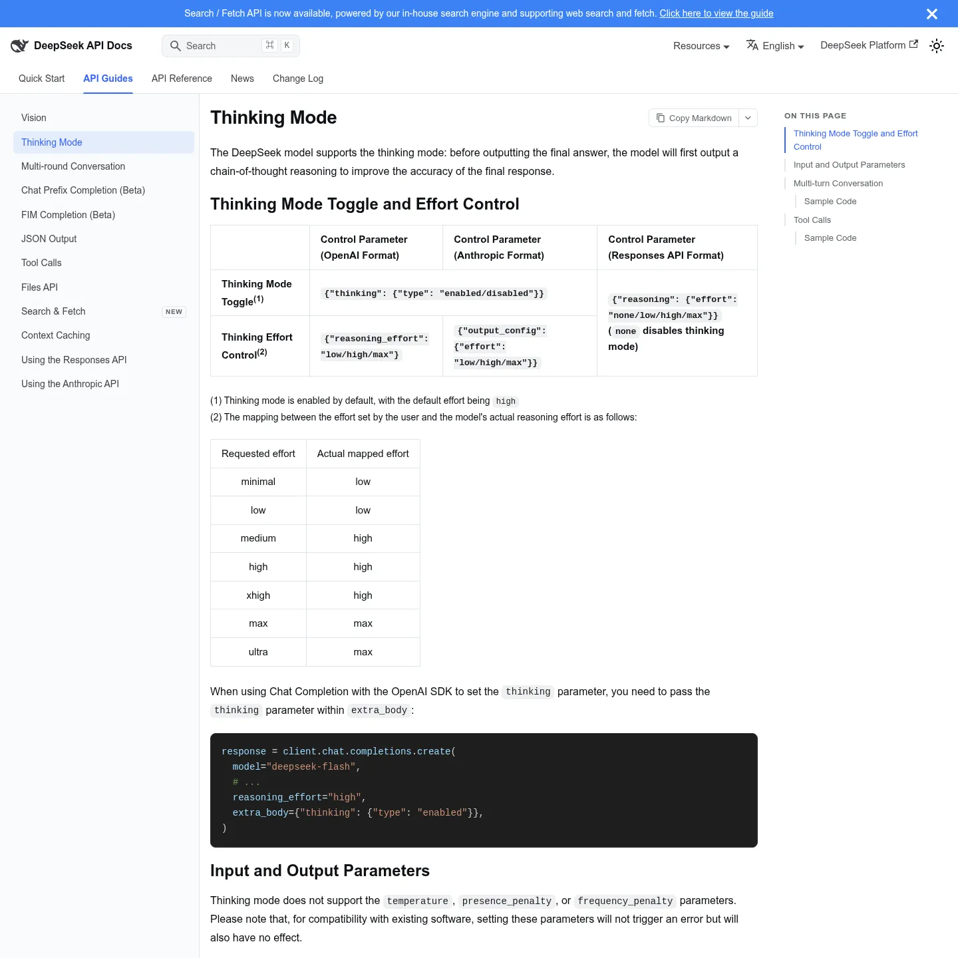Dismiss the announcement banner with X icon

(x=932, y=13)
